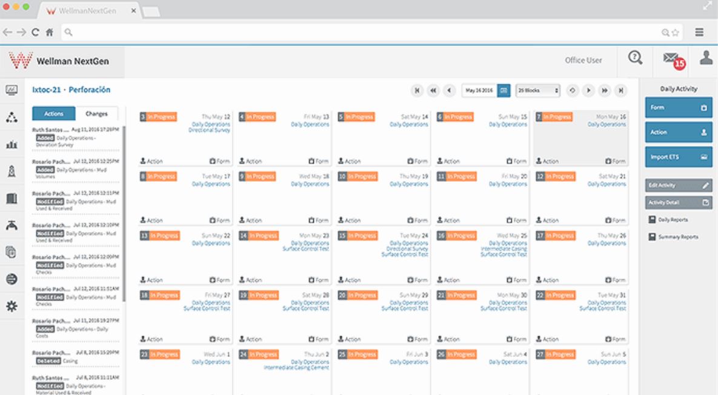
Task: Click the Import ETS button
Action: click(679, 157)
